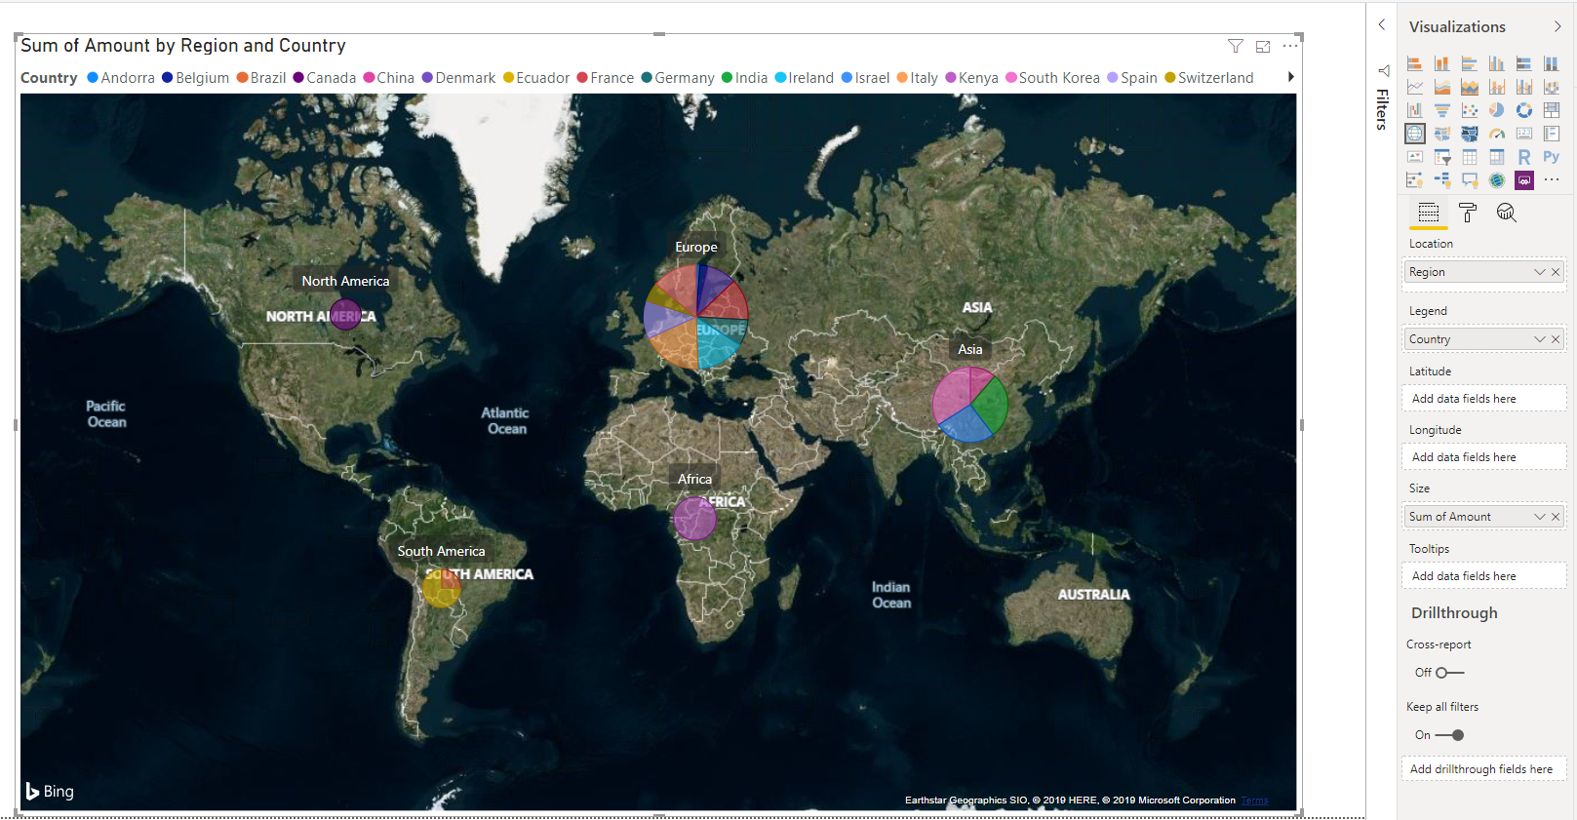Screen dimensions: 1577x820
Task: Click the Latitude add data fields well
Action: point(1483,399)
